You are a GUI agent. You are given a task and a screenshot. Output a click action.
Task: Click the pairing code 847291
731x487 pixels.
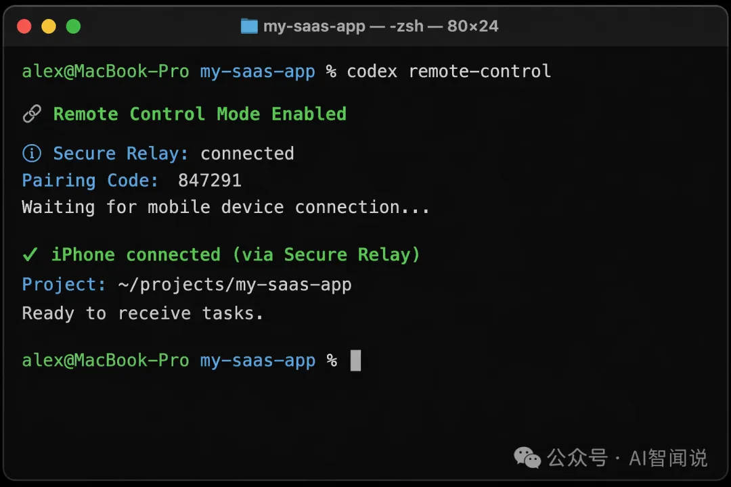click(x=210, y=181)
